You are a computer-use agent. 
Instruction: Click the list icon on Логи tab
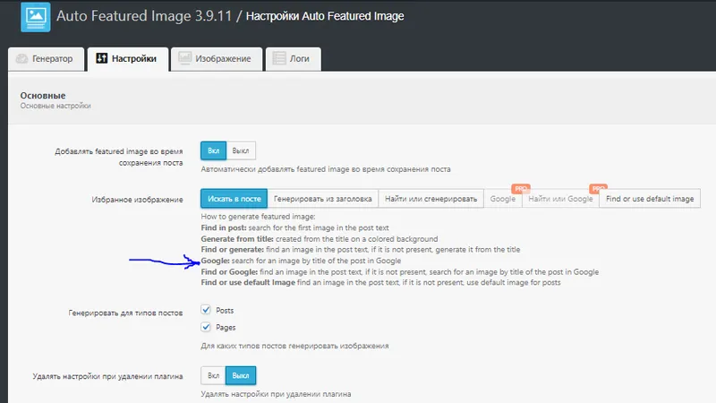point(279,58)
